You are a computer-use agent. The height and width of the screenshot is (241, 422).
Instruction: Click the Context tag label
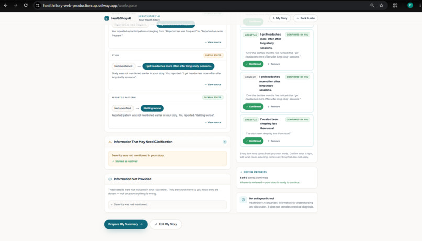250,77
